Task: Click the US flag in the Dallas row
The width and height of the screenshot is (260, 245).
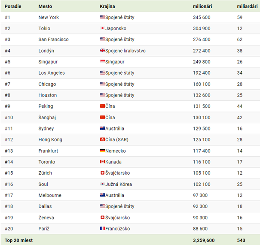Action: click(102, 206)
